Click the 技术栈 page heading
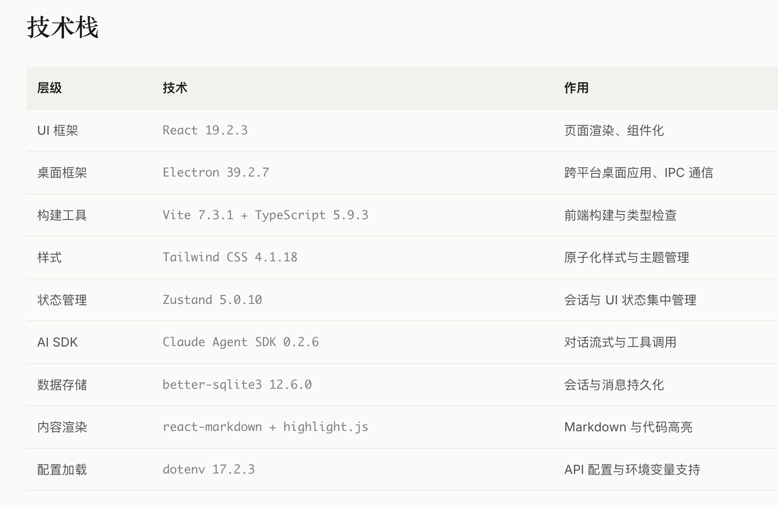Viewport: 778px width, 507px height. 63,27
